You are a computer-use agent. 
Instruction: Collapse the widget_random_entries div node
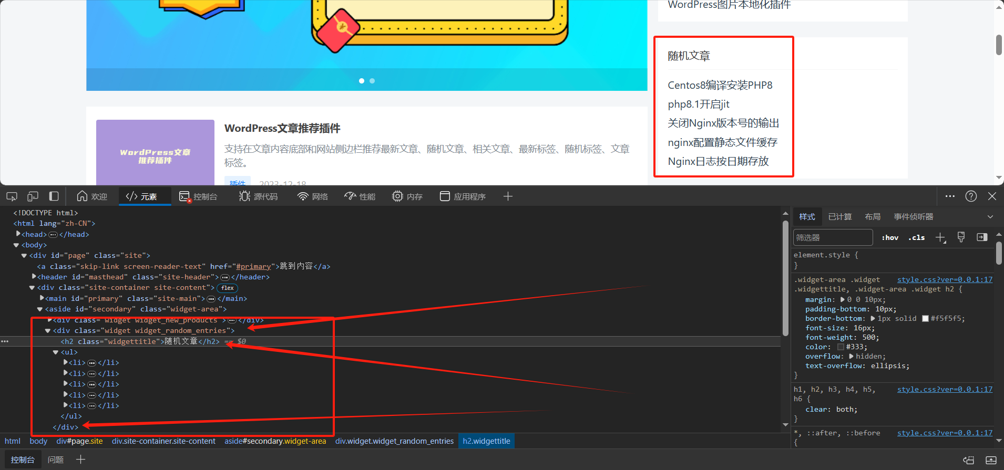48,331
